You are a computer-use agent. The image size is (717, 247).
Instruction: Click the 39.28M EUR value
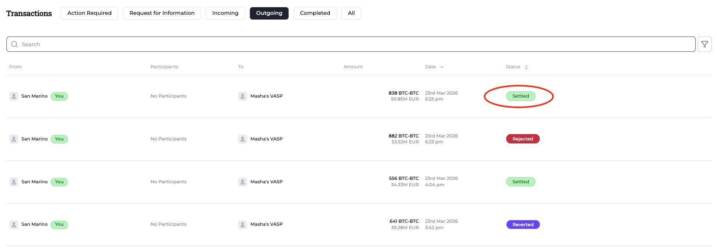(x=405, y=227)
